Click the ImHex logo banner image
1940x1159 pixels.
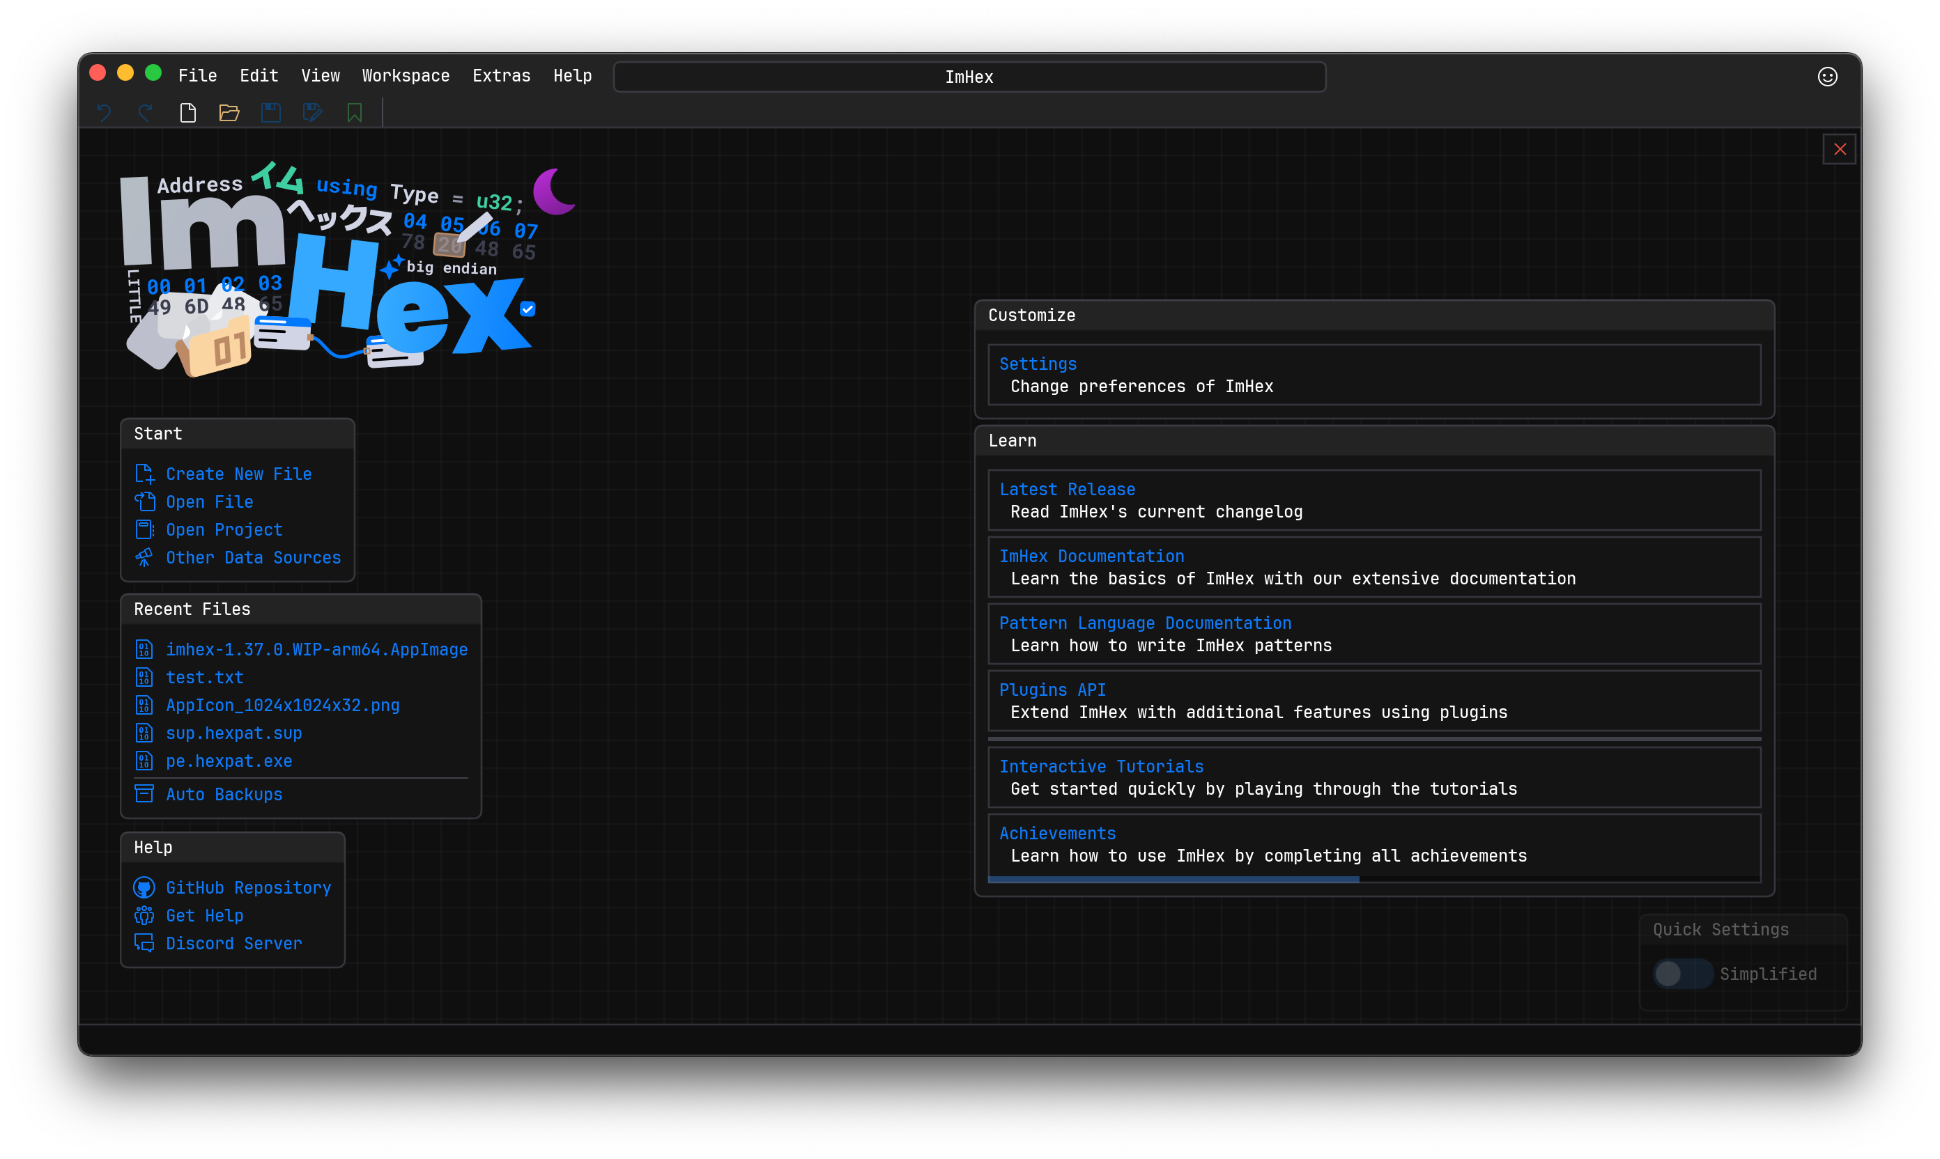point(348,270)
